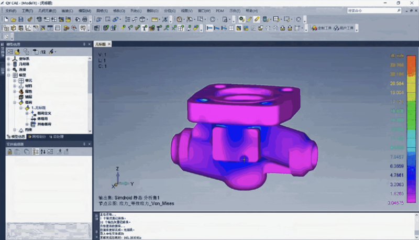Toggle the categorized view icon in entity editor

[x=35, y=152]
